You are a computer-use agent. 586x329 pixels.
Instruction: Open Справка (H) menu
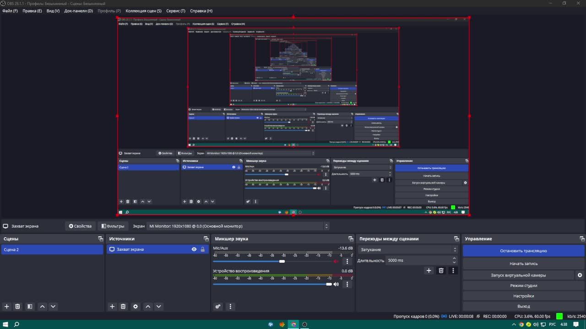click(x=201, y=11)
